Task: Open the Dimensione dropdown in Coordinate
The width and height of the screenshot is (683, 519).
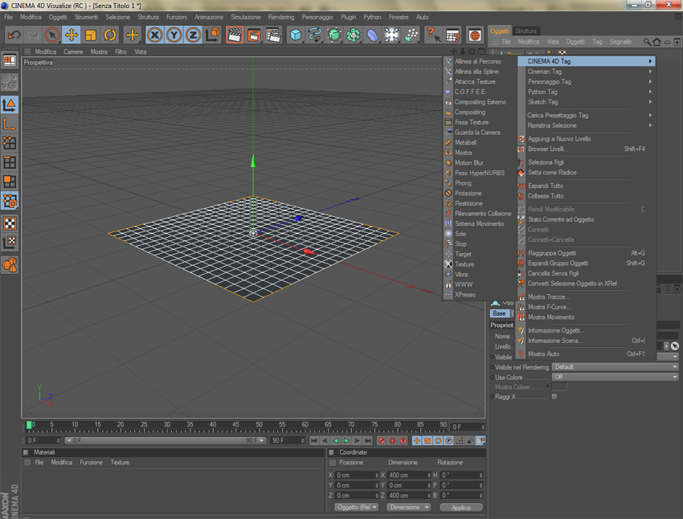Action: point(408,508)
